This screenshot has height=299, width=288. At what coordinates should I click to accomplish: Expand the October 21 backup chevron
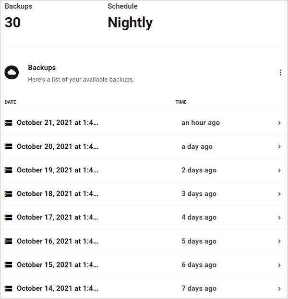pos(279,123)
